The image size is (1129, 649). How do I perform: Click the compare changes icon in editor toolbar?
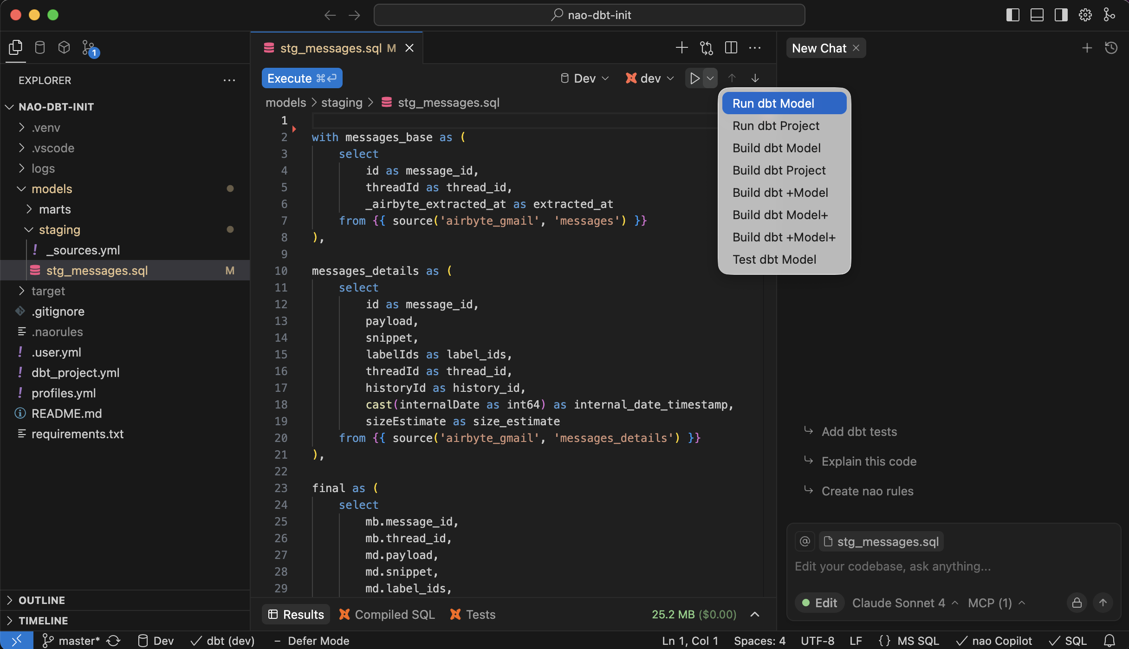706,48
